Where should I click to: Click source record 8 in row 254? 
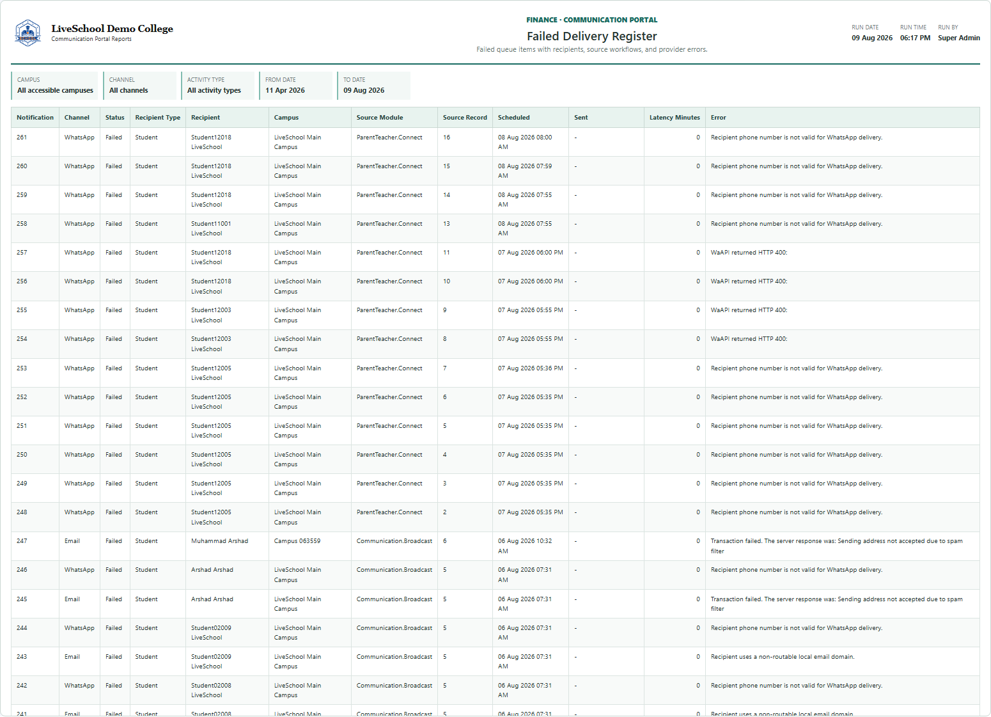(x=445, y=339)
